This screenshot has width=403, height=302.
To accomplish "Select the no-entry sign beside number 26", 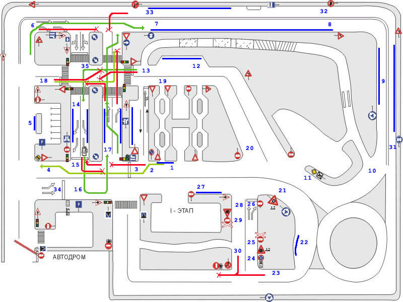I will (260, 204).
